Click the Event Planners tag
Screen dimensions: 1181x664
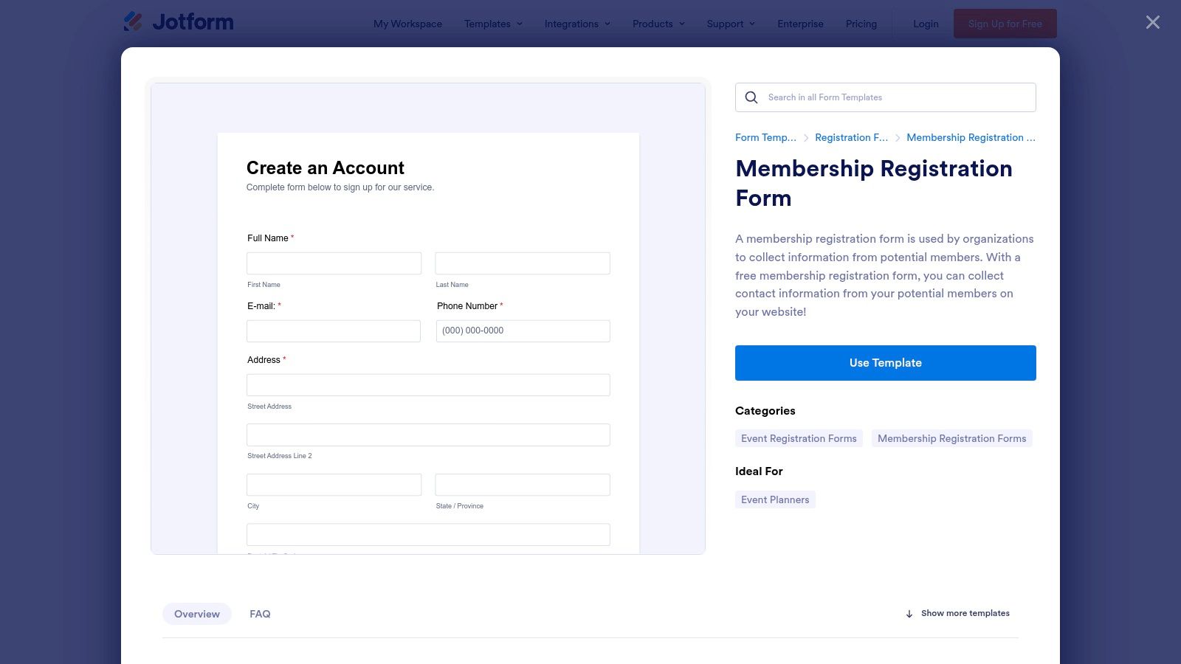[x=775, y=499]
